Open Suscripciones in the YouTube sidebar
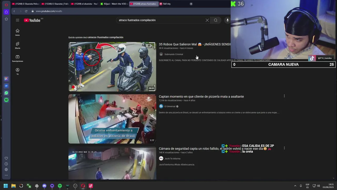 tap(17, 58)
